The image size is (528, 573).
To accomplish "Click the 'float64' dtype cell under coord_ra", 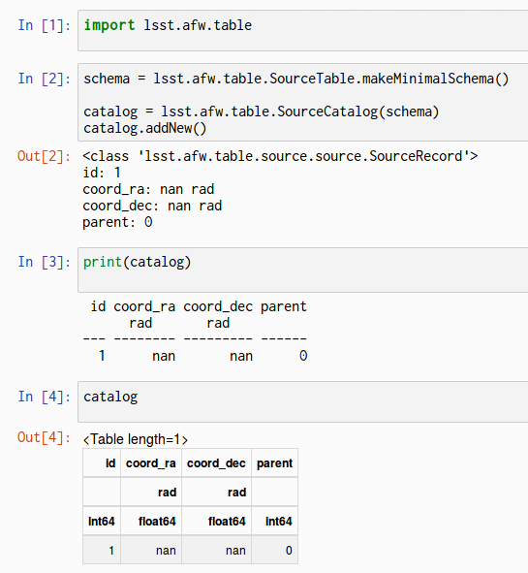I will coord(151,521).
